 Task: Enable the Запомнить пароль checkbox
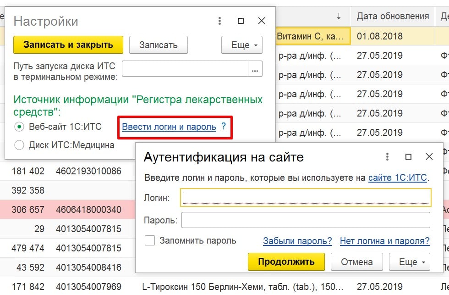click(x=150, y=240)
